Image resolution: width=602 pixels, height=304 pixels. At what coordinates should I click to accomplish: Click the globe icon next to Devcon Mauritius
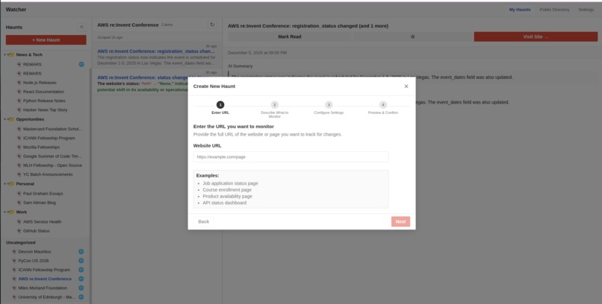(81, 252)
